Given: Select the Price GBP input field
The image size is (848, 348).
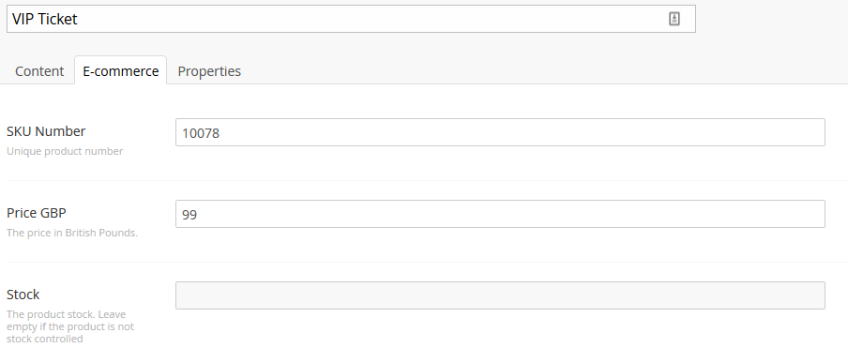Looking at the screenshot, I should tap(500, 214).
